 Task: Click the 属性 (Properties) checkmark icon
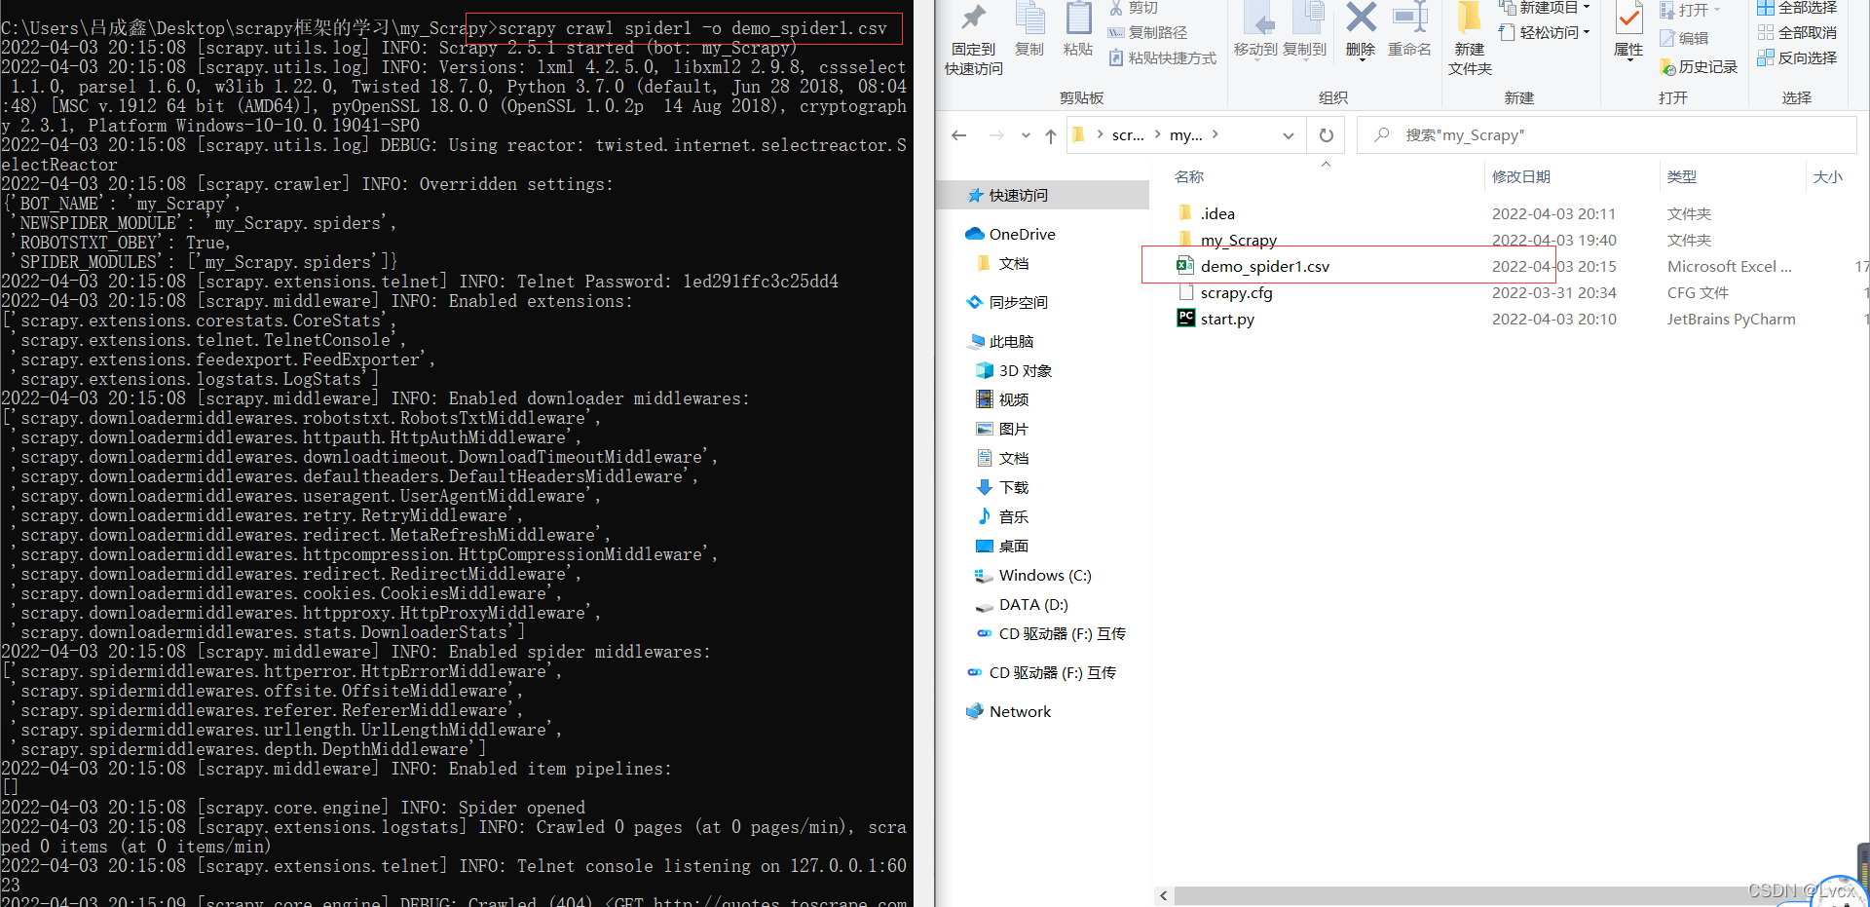(1628, 19)
